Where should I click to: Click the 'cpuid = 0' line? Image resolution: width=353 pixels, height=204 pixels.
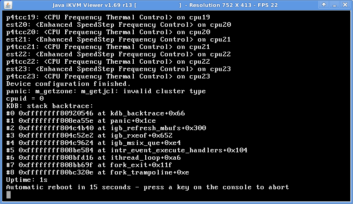coord(25,99)
